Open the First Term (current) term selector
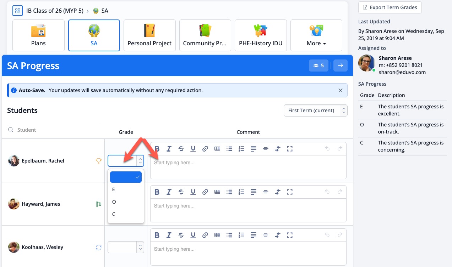Viewport: 452px width, 267px height. 315,110
